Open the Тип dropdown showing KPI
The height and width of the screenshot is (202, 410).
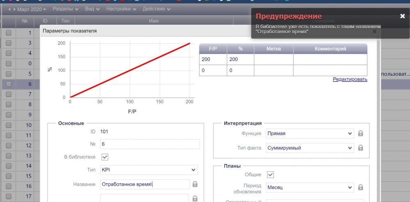coord(149,170)
